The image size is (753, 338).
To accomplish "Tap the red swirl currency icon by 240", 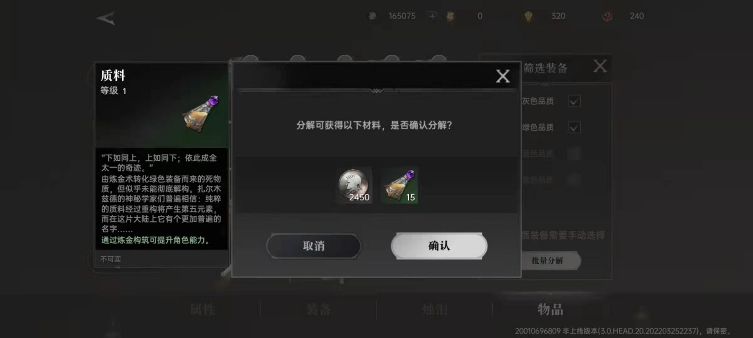I will pyautogui.click(x=607, y=16).
